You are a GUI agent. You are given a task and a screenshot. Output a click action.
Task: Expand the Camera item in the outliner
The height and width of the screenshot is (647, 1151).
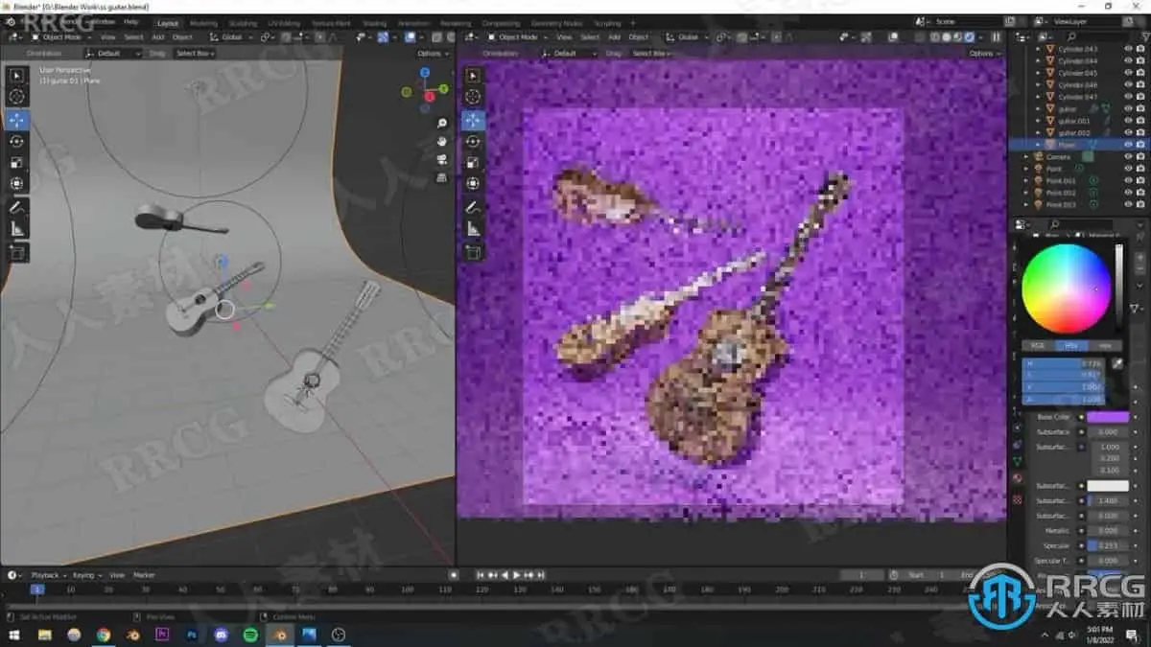pos(1026,156)
